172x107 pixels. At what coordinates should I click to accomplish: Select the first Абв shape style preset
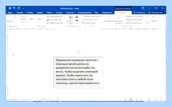24,19
